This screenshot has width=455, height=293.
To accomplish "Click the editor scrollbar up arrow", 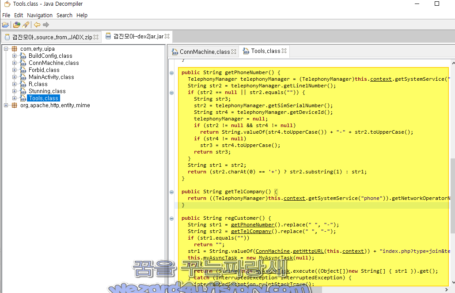I will tap(453, 63).
